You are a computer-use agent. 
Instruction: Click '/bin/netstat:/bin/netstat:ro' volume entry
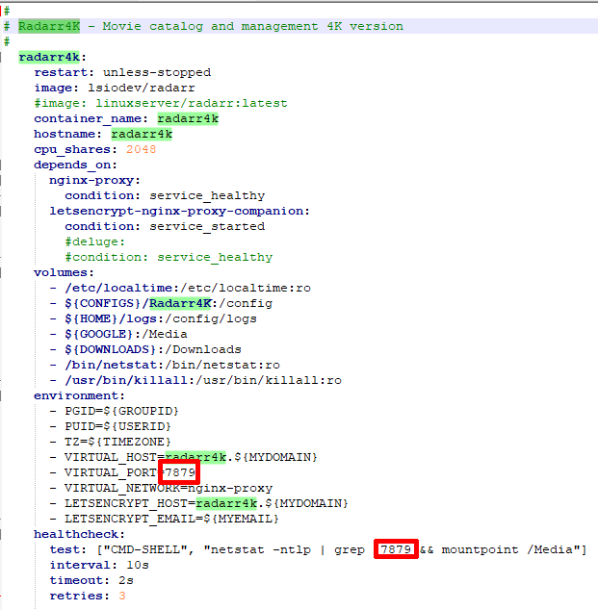coord(172,365)
